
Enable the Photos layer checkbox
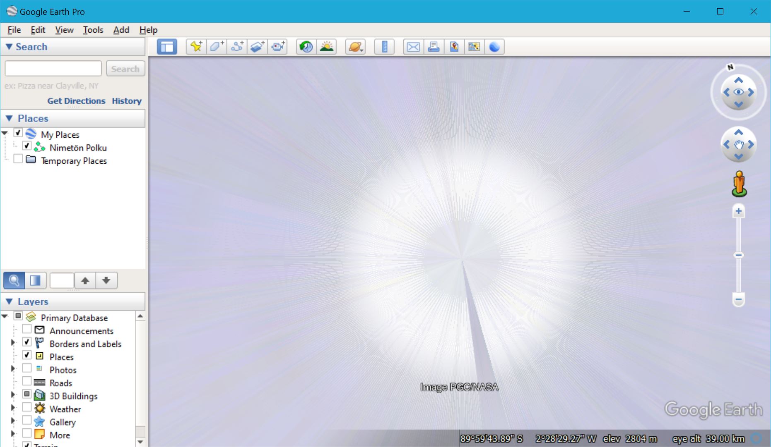pos(27,368)
